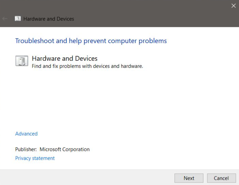Click the back arrow in the title bar
Image resolution: width=239 pixels, height=185 pixels.
coord(5,19)
